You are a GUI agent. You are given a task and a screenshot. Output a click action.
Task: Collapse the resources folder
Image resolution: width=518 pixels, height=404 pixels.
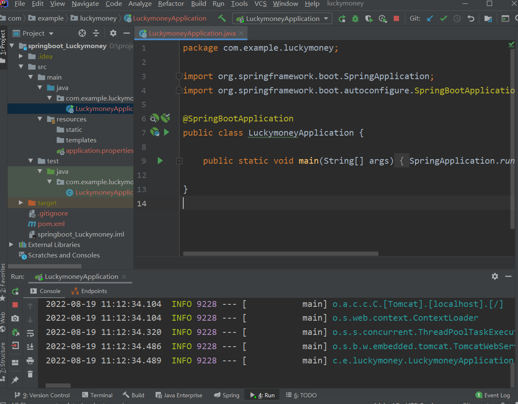coord(40,119)
